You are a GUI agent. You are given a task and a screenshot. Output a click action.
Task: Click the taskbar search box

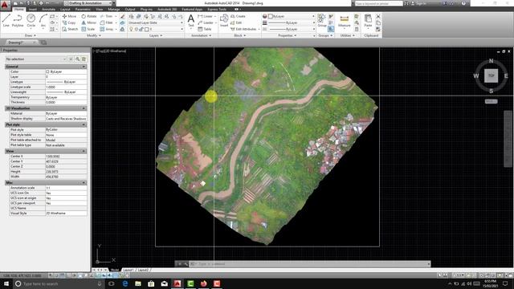point(59,283)
